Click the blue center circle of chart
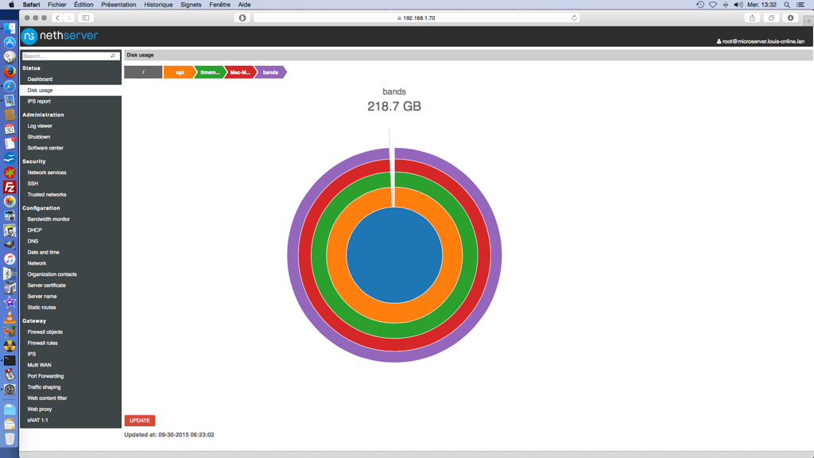The height and width of the screenshot is (458, 814). 394,255
